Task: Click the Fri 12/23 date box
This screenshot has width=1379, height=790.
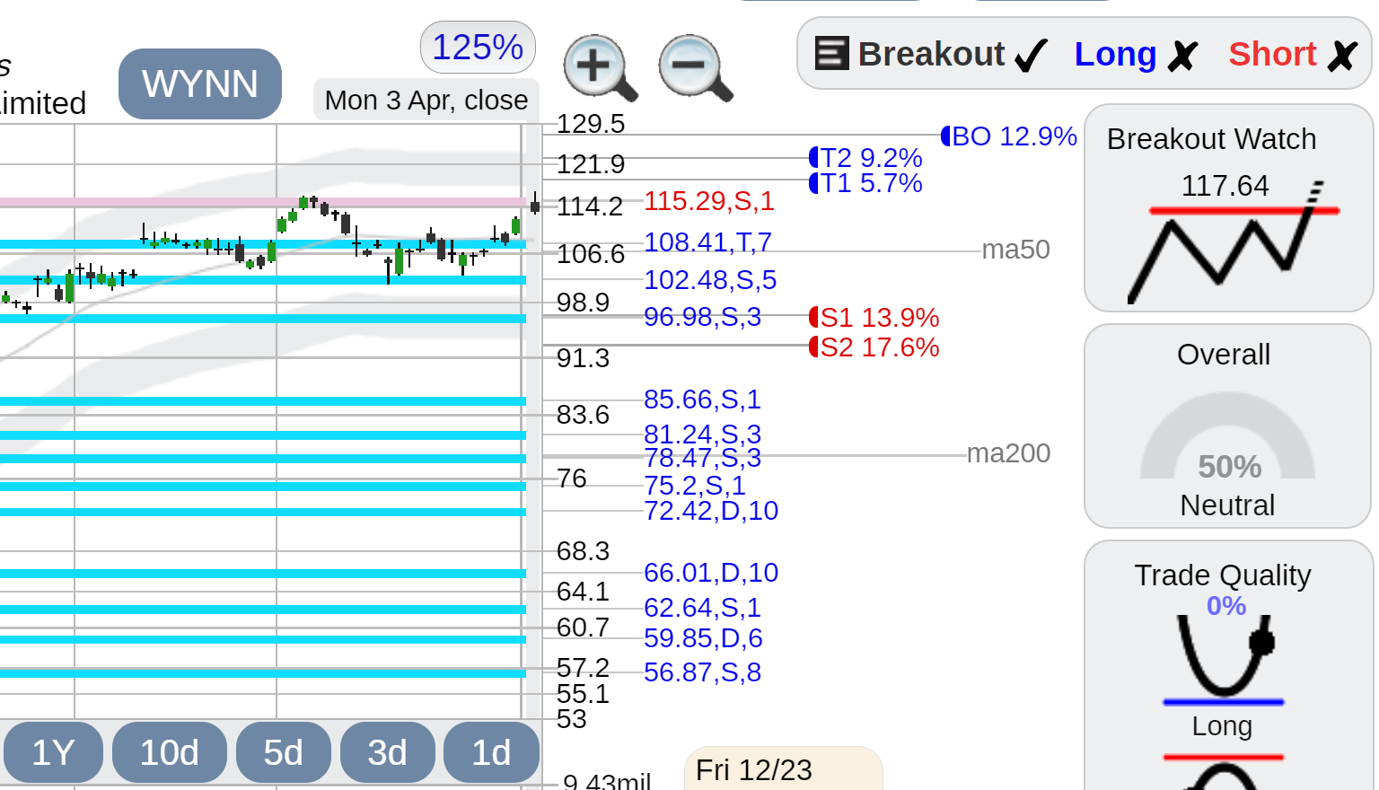Action: pyautogui.click(x=783, y=769)
